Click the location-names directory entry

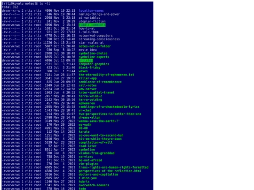pos(91,11)
